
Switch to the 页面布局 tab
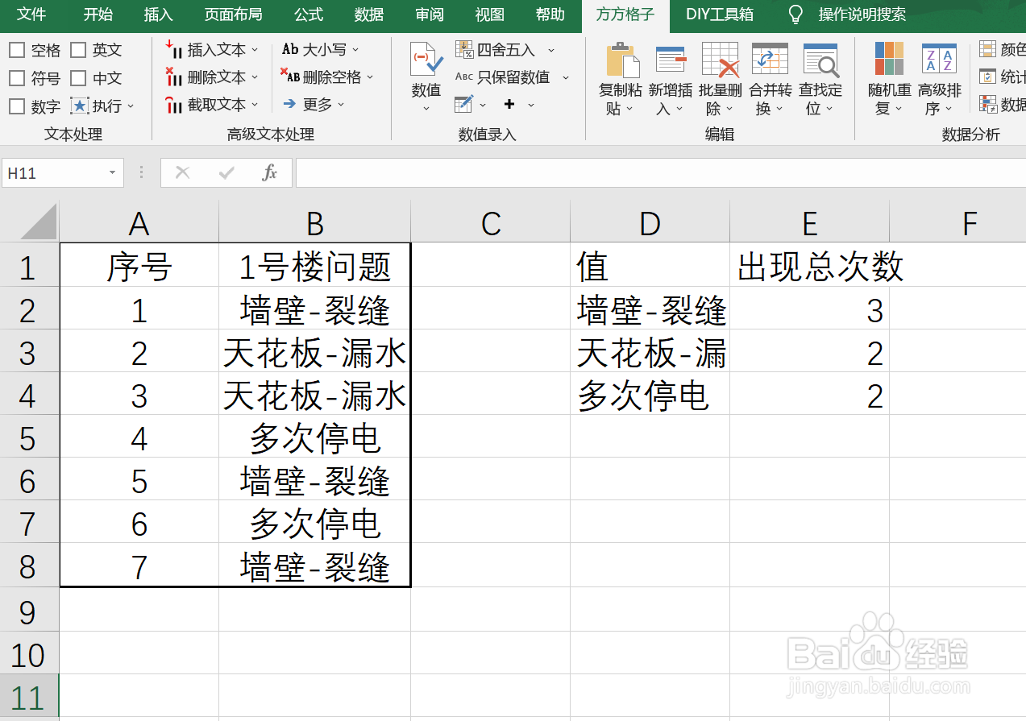(x=233, y=15)
